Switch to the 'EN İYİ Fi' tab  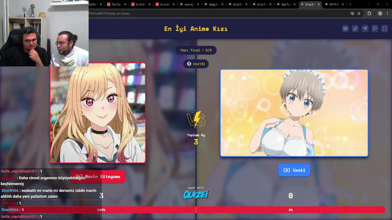[x=334, y=4]
